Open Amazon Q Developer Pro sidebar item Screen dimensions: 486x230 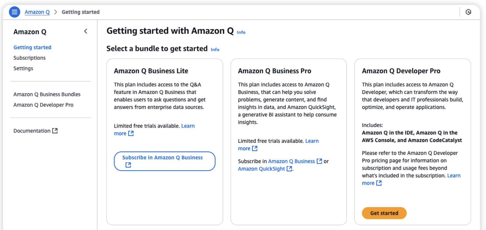tap(43, 105)
